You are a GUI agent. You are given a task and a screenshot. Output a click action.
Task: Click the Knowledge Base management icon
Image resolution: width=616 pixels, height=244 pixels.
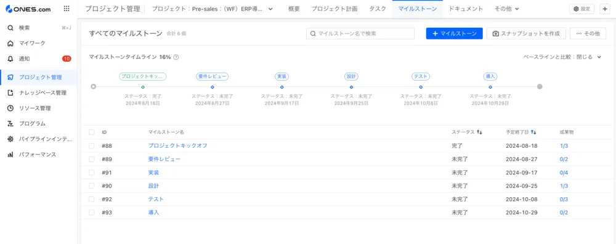coord(10,93)
